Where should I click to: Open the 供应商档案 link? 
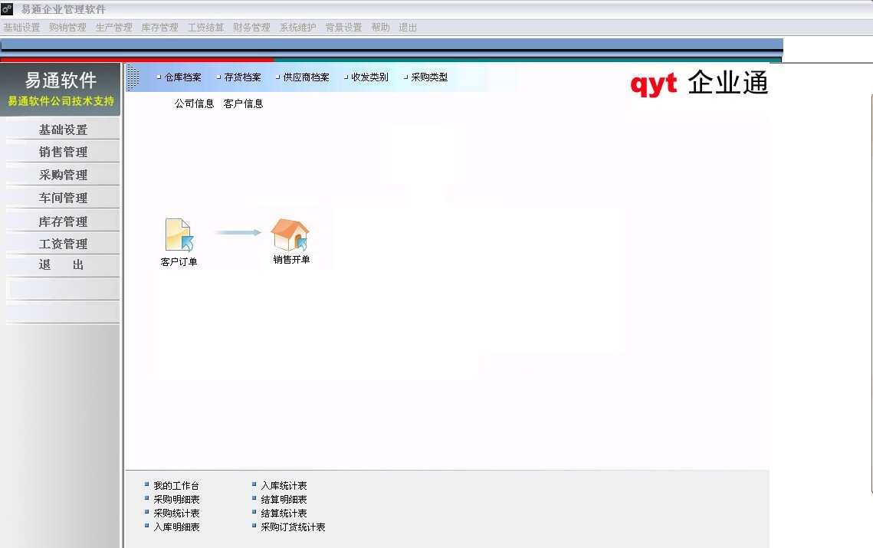coord(307,77)
